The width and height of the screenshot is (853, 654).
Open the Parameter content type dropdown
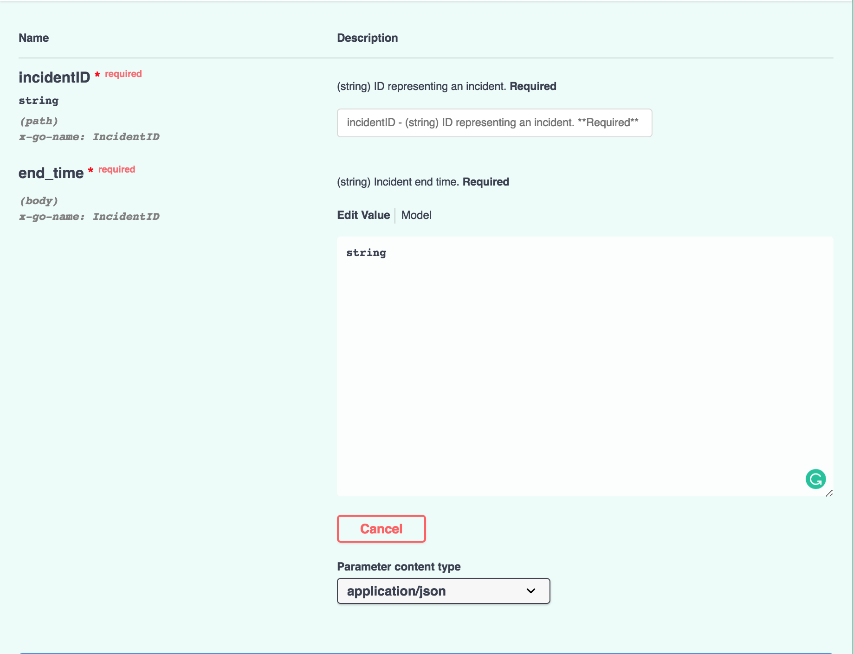(x=442, y=591)
